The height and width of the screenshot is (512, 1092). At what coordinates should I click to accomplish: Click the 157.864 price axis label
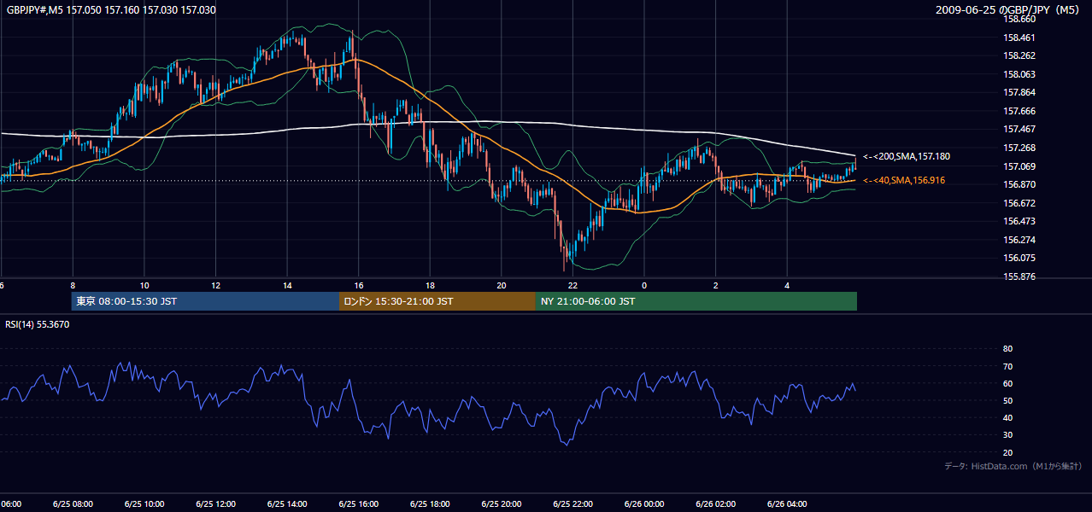1019,92
